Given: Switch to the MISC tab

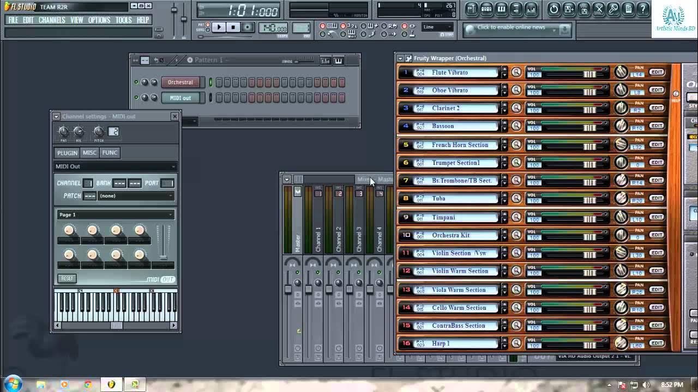Looking at the screenshot, I should (89, 153).
